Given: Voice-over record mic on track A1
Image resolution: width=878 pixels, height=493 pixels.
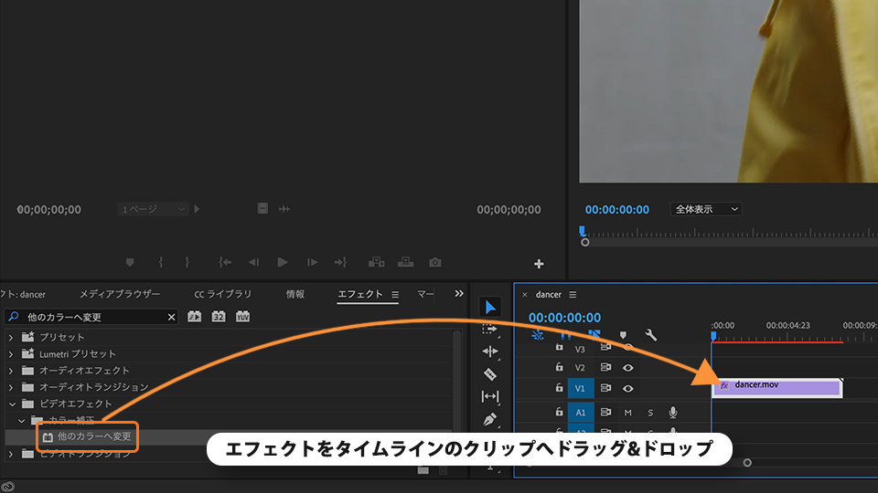Looking at the screenshot, I should 673,413.
